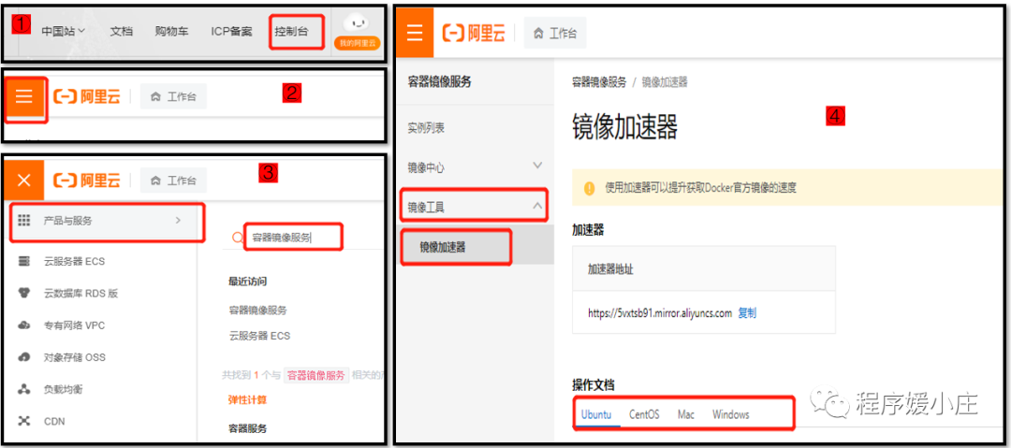The height and width of the screenshot is (448, 1011).
Task: Switch to the Windows tab
Action: tap(731, 414)
